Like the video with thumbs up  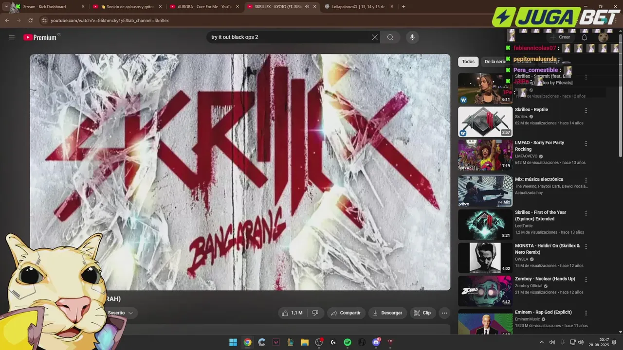(x=292, y=313)
